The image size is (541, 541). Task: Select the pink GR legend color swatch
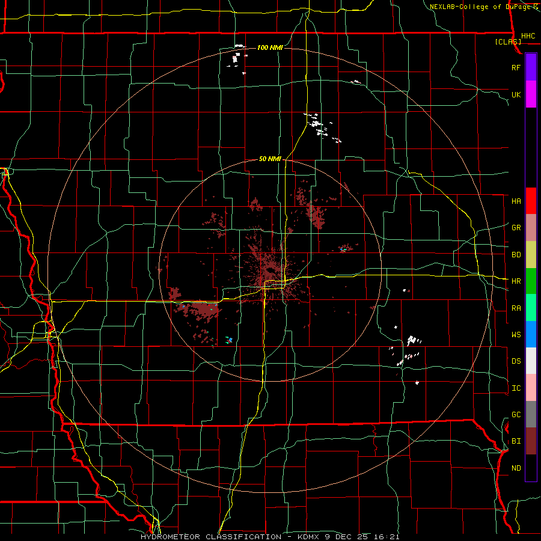click(531, 228)
